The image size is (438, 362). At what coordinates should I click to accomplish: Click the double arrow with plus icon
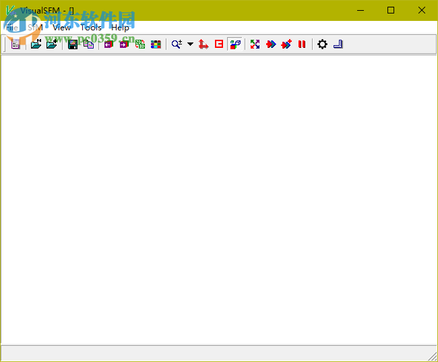(286, 44)
